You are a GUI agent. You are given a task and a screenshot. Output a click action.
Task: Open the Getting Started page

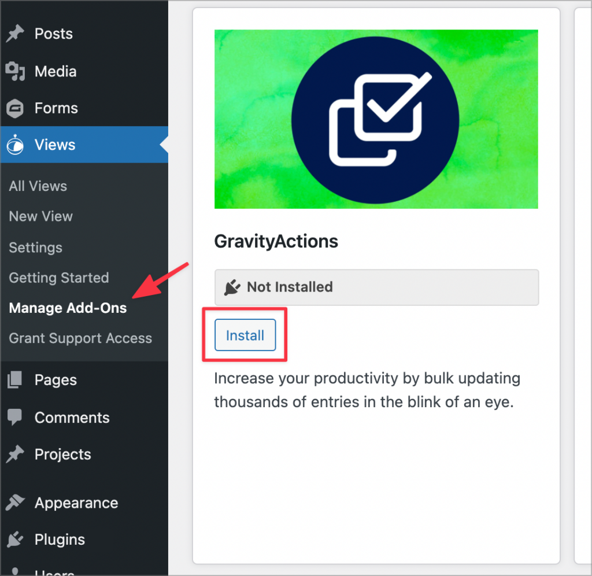click(59, 278)
